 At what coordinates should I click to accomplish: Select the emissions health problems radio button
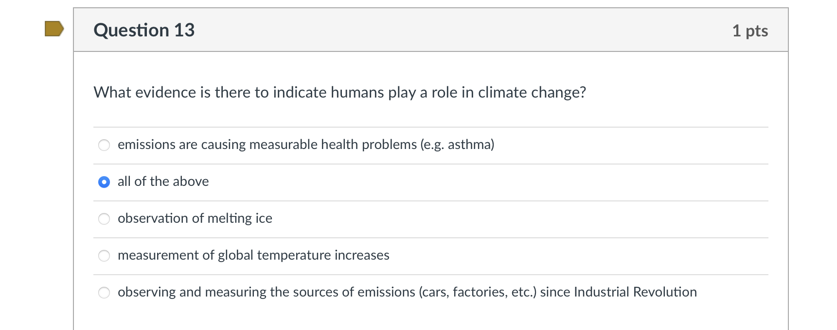tap(104, 145)
